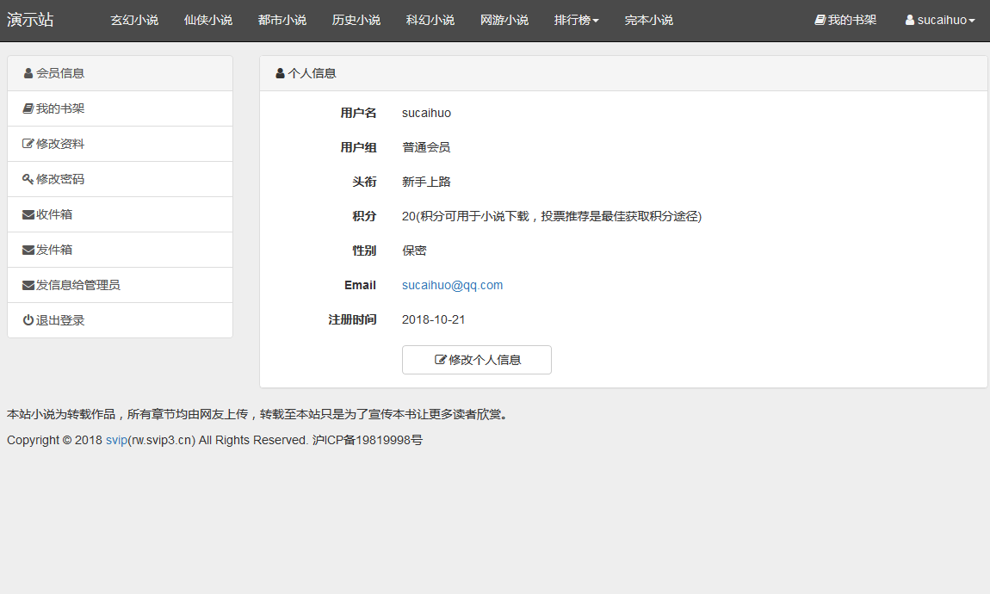990x594 pixels.
Task: Click the power icon beside 退出登录
Action: [x=28, y=321]
